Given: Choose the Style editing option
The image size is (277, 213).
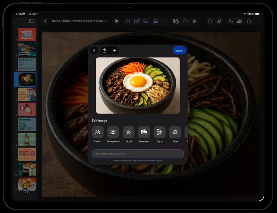Looking at the screenshot, I should tap(159, 132).
